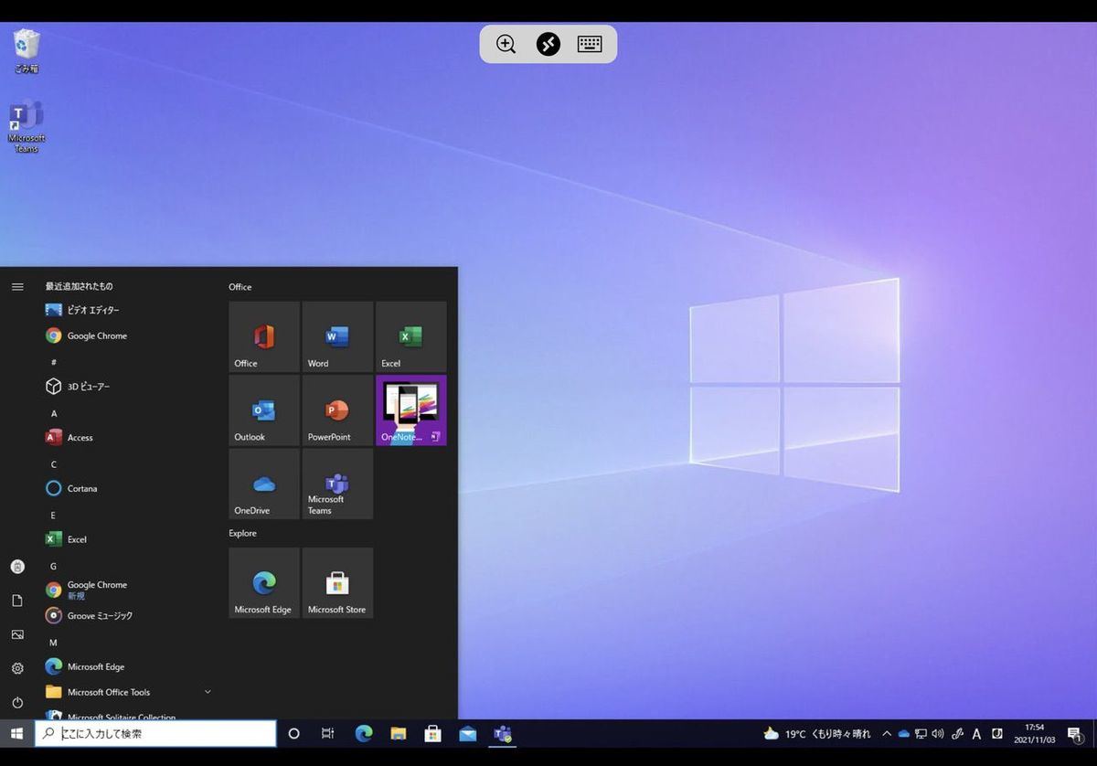Open Pictures from the Start left rail
This screenshot has width=1097, height=766.
[17, 634]
